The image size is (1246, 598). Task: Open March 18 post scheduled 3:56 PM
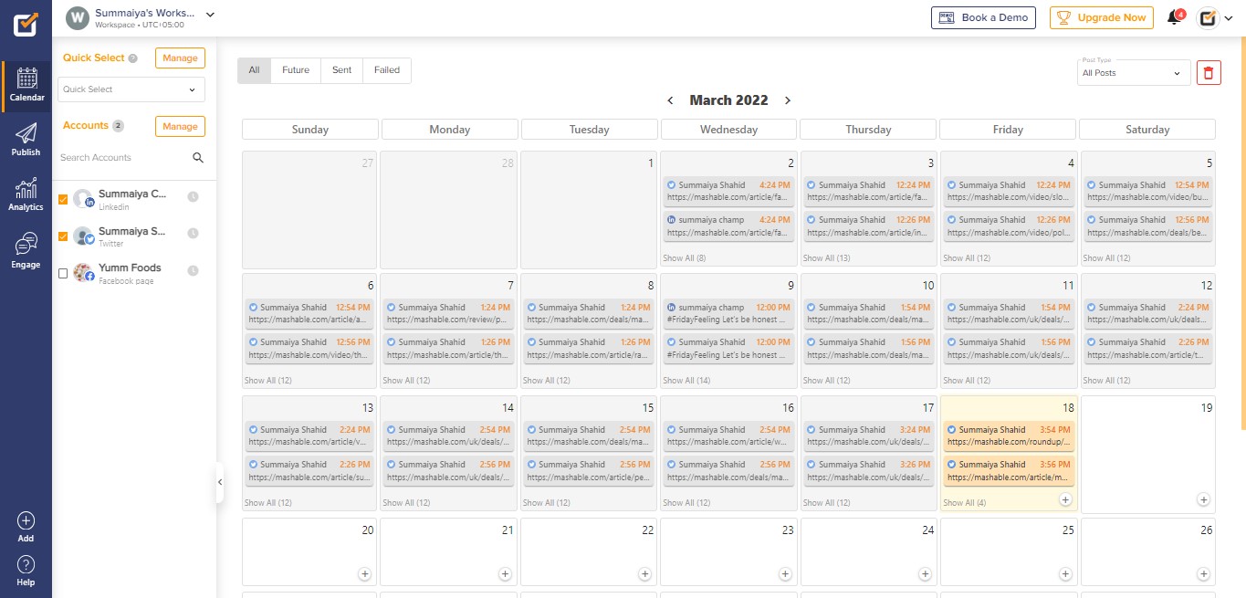click(1008, 470)
